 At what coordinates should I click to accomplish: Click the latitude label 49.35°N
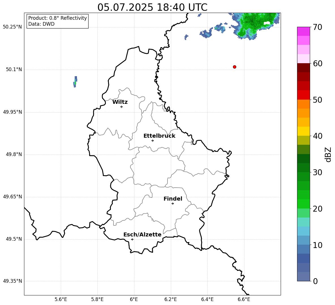[x=12, y=281]
